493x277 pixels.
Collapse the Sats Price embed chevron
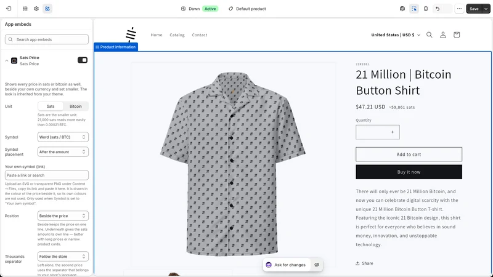click(x=7, y=60)
